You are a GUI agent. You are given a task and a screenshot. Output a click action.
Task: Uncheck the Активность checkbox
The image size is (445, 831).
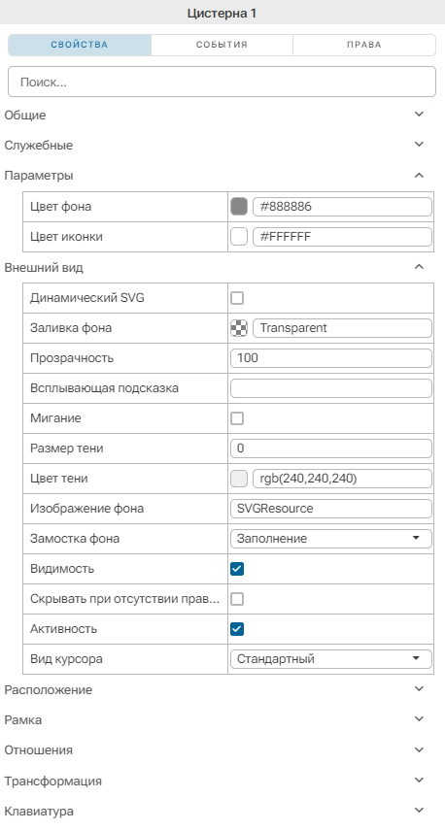tap(237, 630)
